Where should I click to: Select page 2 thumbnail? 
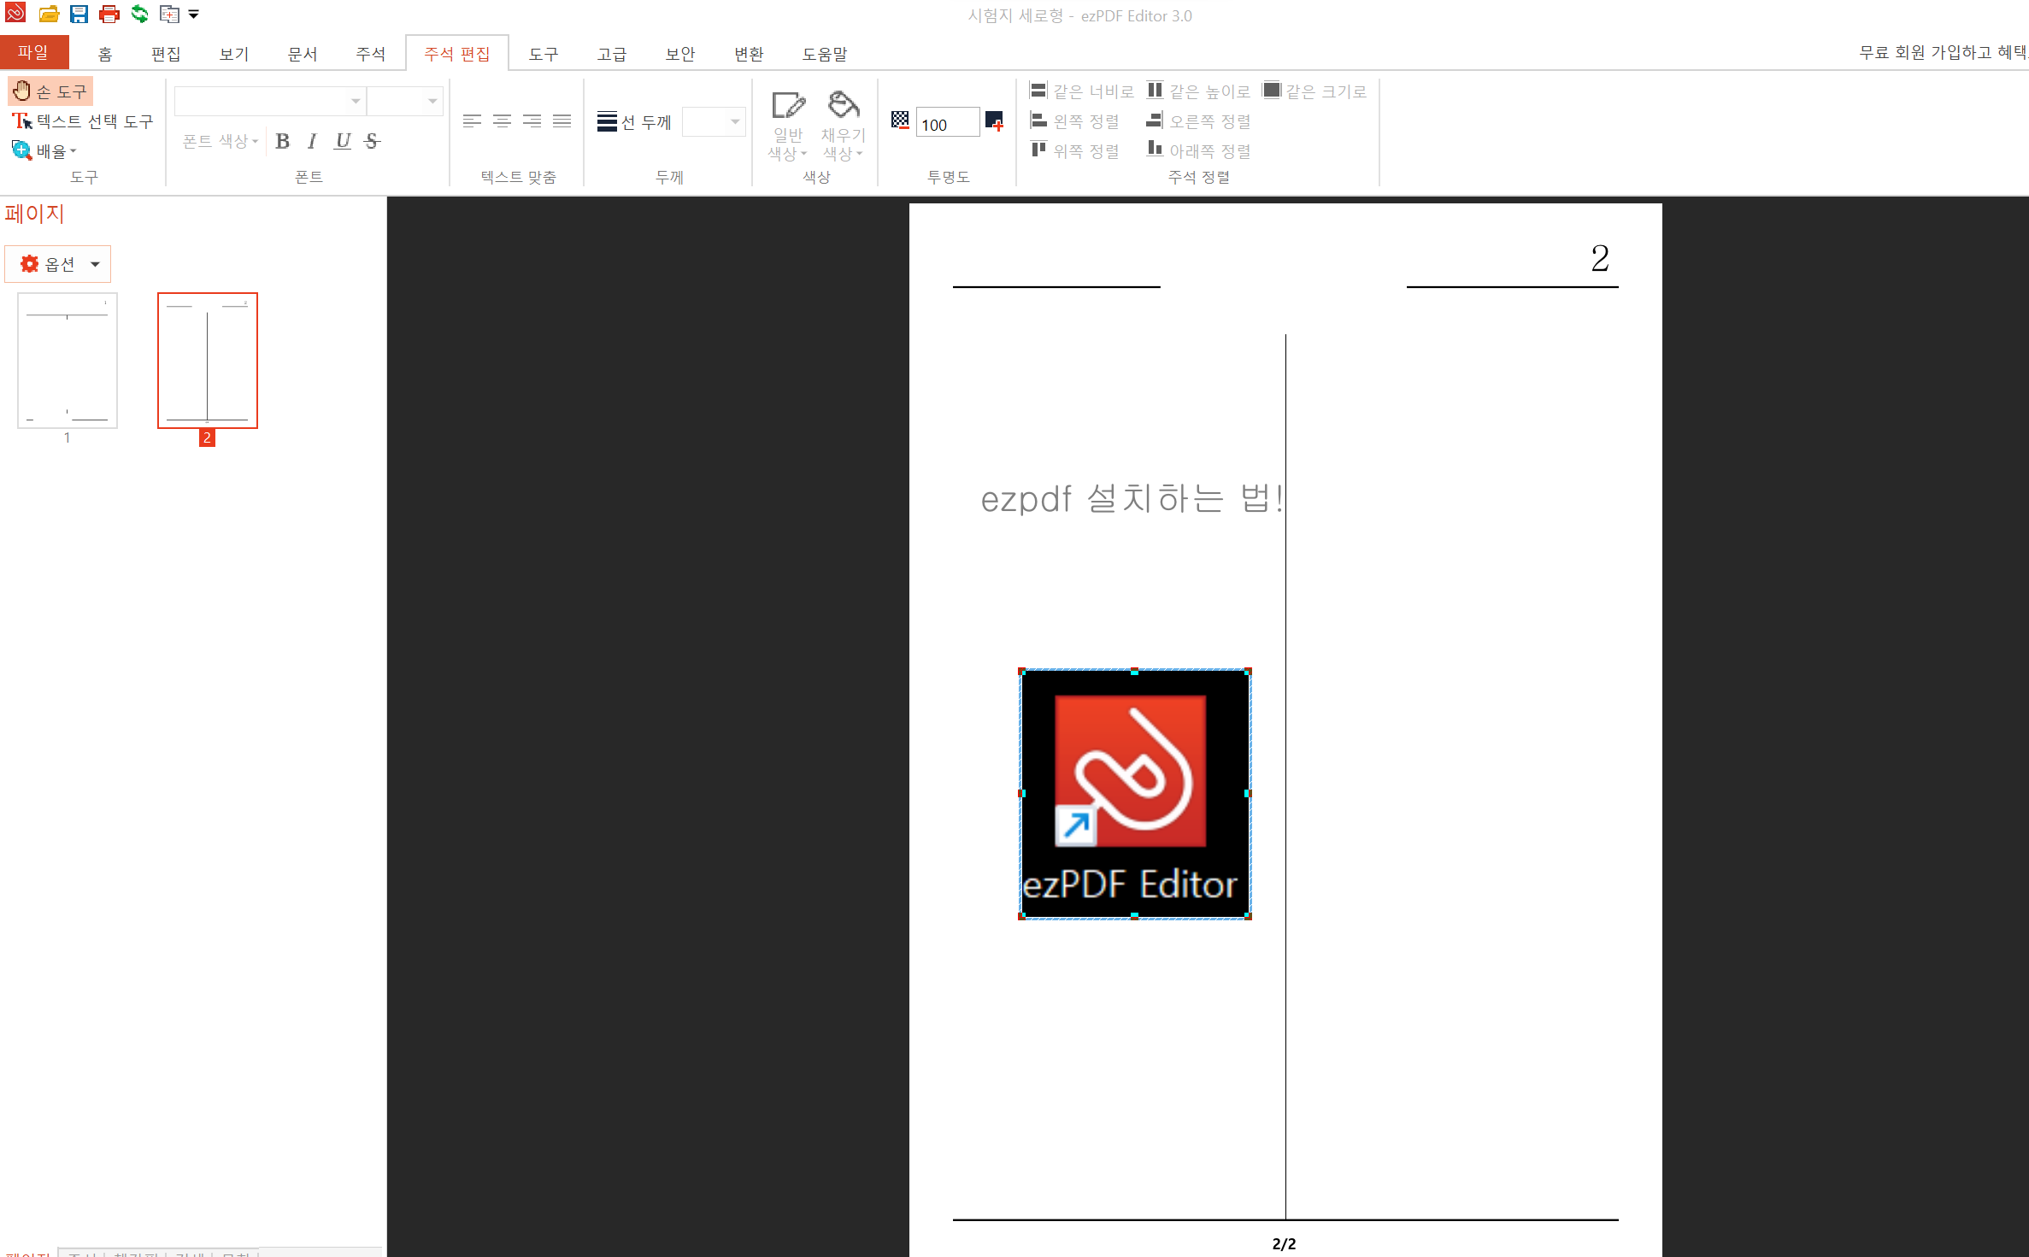click(208, 361)
